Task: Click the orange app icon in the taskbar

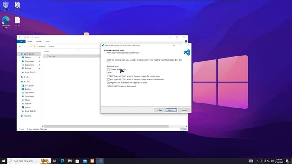Action: (x=92, y=161)
